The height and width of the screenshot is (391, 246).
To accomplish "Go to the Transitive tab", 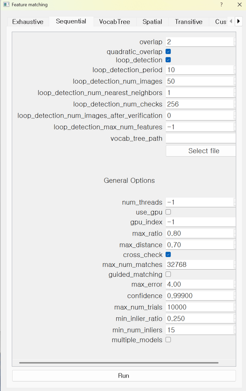I will (x=188, y=22).
